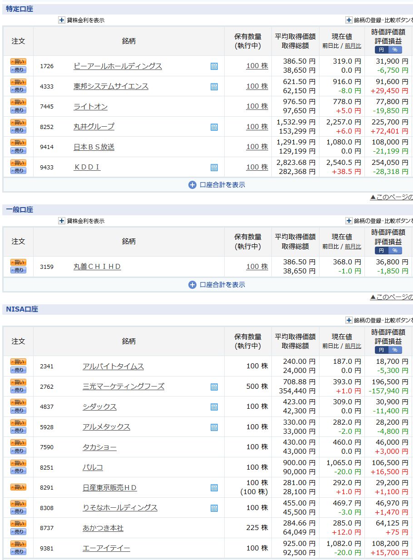This screenshot has height=560, width=413.
Task: Switch 特定口座 valuation to 円 display
Action: 381,50
